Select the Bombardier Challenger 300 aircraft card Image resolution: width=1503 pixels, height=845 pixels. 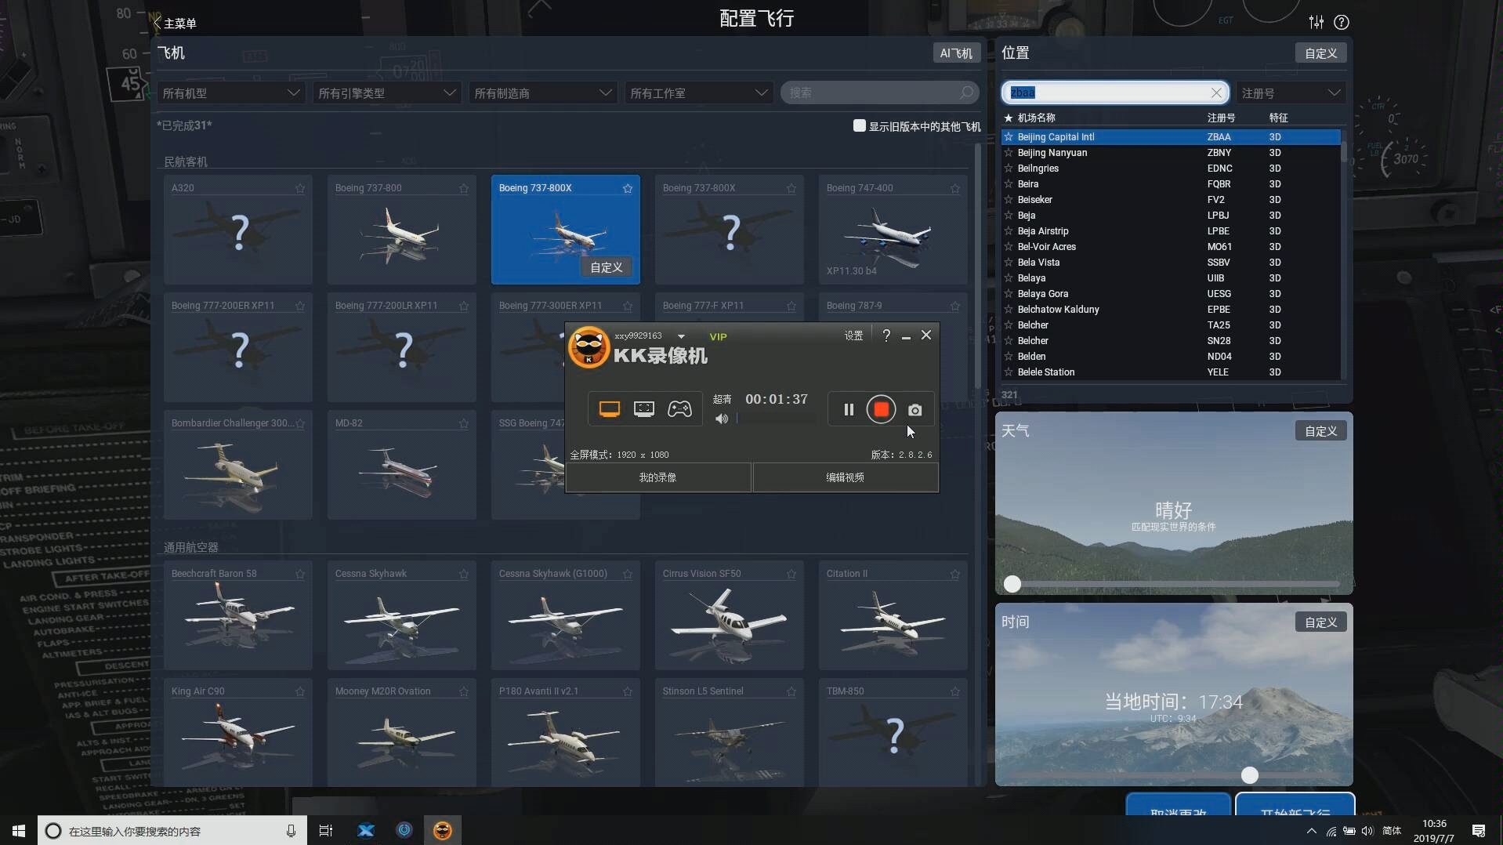pyautogui.click(x=238, y=465)
